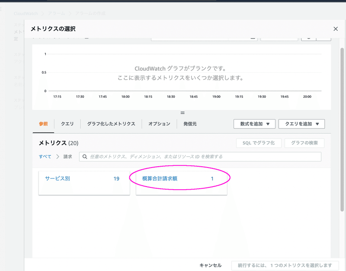The image size is (346, 271).
Task: Click アラーム breadcrumb in background page
Action: pos(57,13)
